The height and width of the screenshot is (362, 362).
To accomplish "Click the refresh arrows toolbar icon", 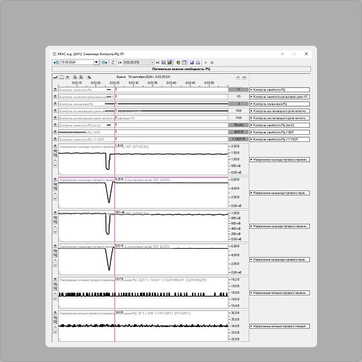I will [113, 62].
